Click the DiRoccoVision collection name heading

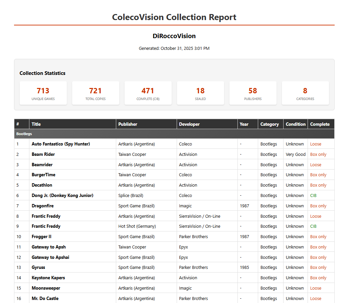pos(174,36)
